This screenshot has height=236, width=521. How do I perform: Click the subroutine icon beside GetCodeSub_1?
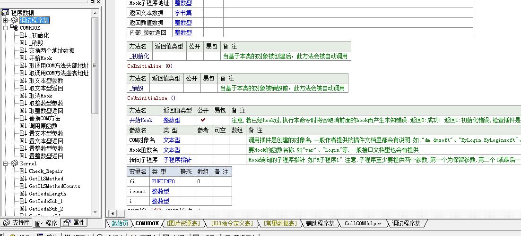point(23,201)
